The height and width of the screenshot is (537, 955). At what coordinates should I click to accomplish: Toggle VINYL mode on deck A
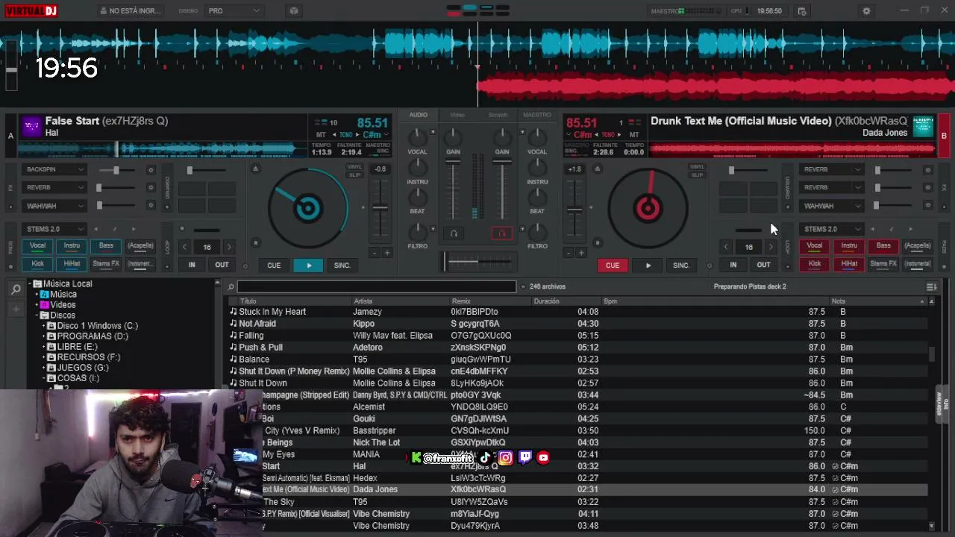pyautogui.click(x=354, y=167)
